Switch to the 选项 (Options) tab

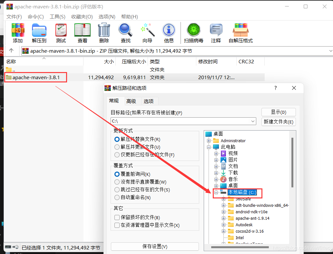point(149,101)
